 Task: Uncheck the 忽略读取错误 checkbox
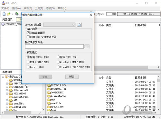tap(28, 33)
